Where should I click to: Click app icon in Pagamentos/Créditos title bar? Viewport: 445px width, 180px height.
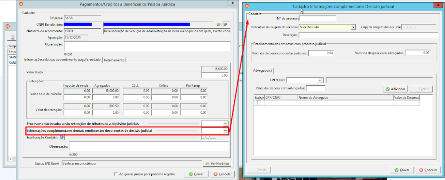[x=22, y=4]
